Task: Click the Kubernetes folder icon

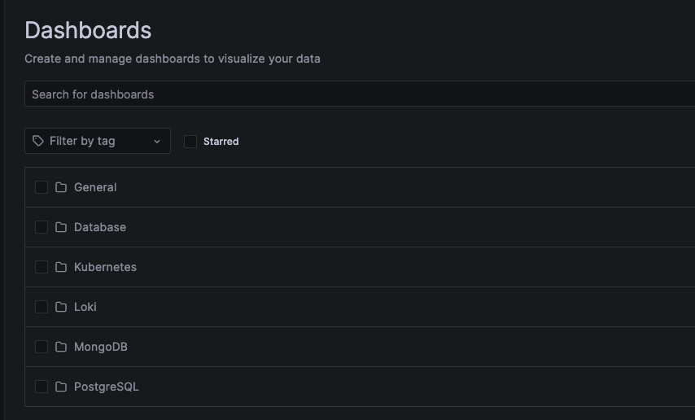Action: (x=61, y=267)
